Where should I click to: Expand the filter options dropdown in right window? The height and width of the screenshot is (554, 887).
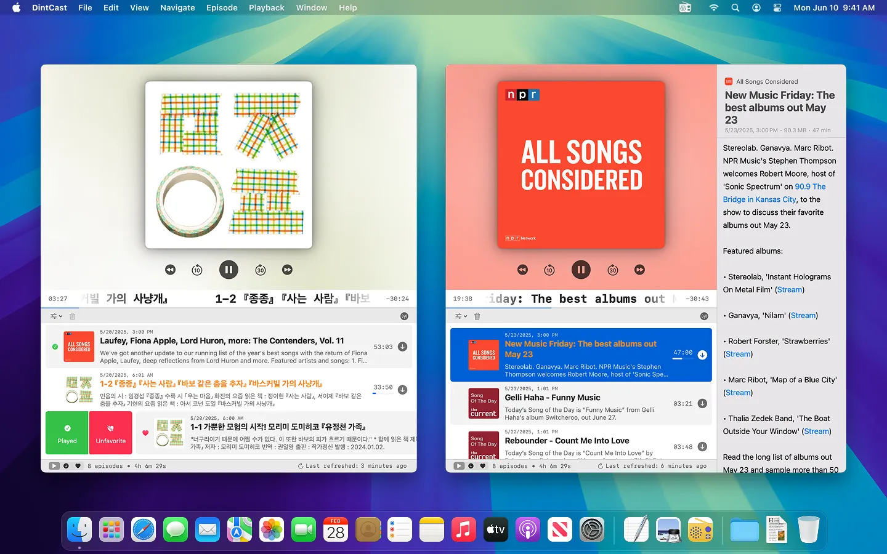pyautogui.click(x=461, y=316)
